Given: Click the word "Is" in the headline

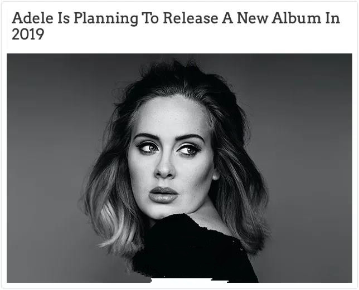Looking at the screenshot, I should [64, 18].
